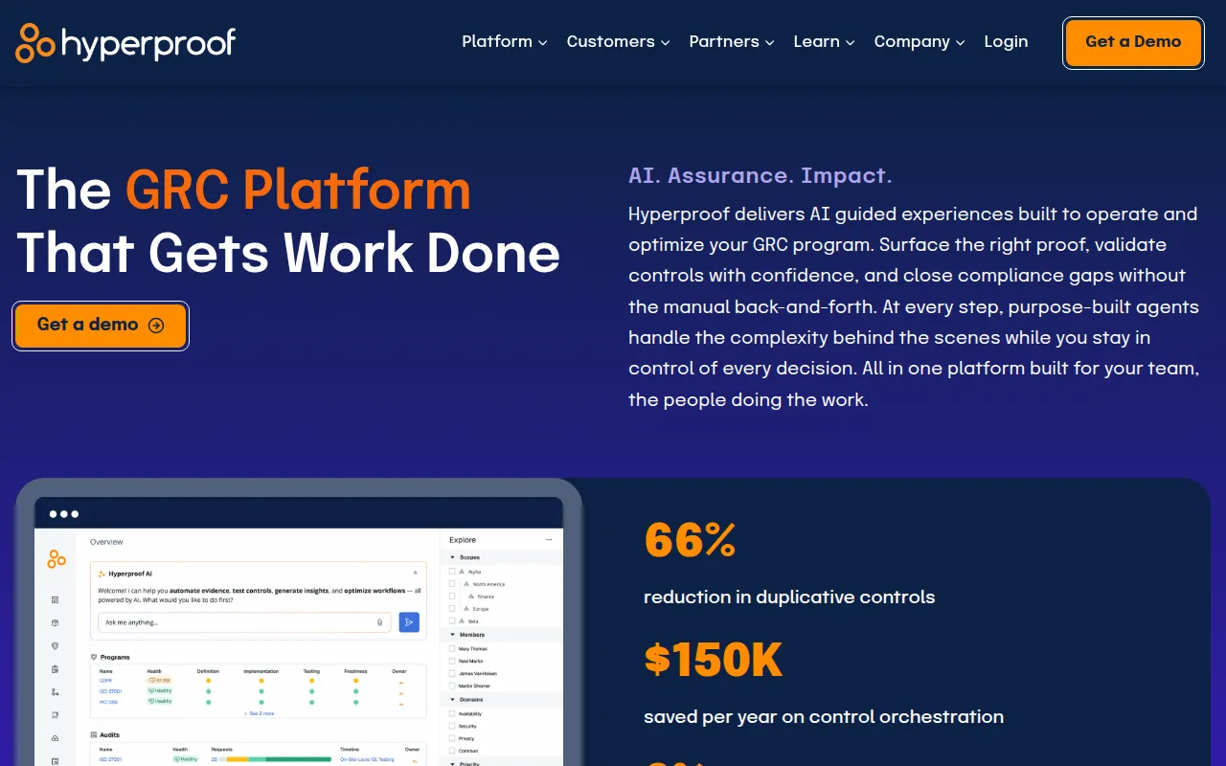
Task: Click the ISO 27001 program Healthy badge
Action: pos(159,691)
